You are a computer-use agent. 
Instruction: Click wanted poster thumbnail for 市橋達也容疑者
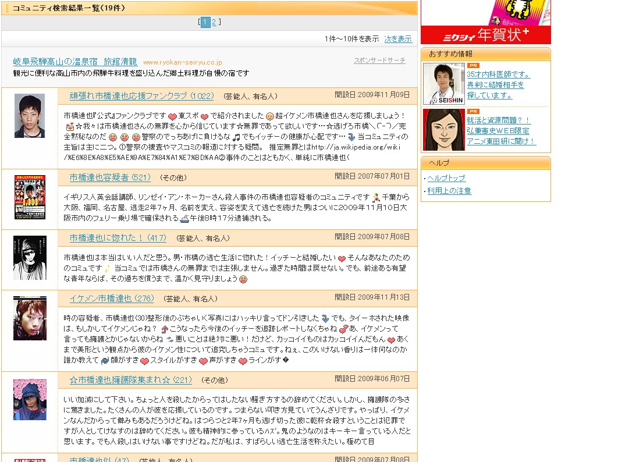click(x=30, y=197)
